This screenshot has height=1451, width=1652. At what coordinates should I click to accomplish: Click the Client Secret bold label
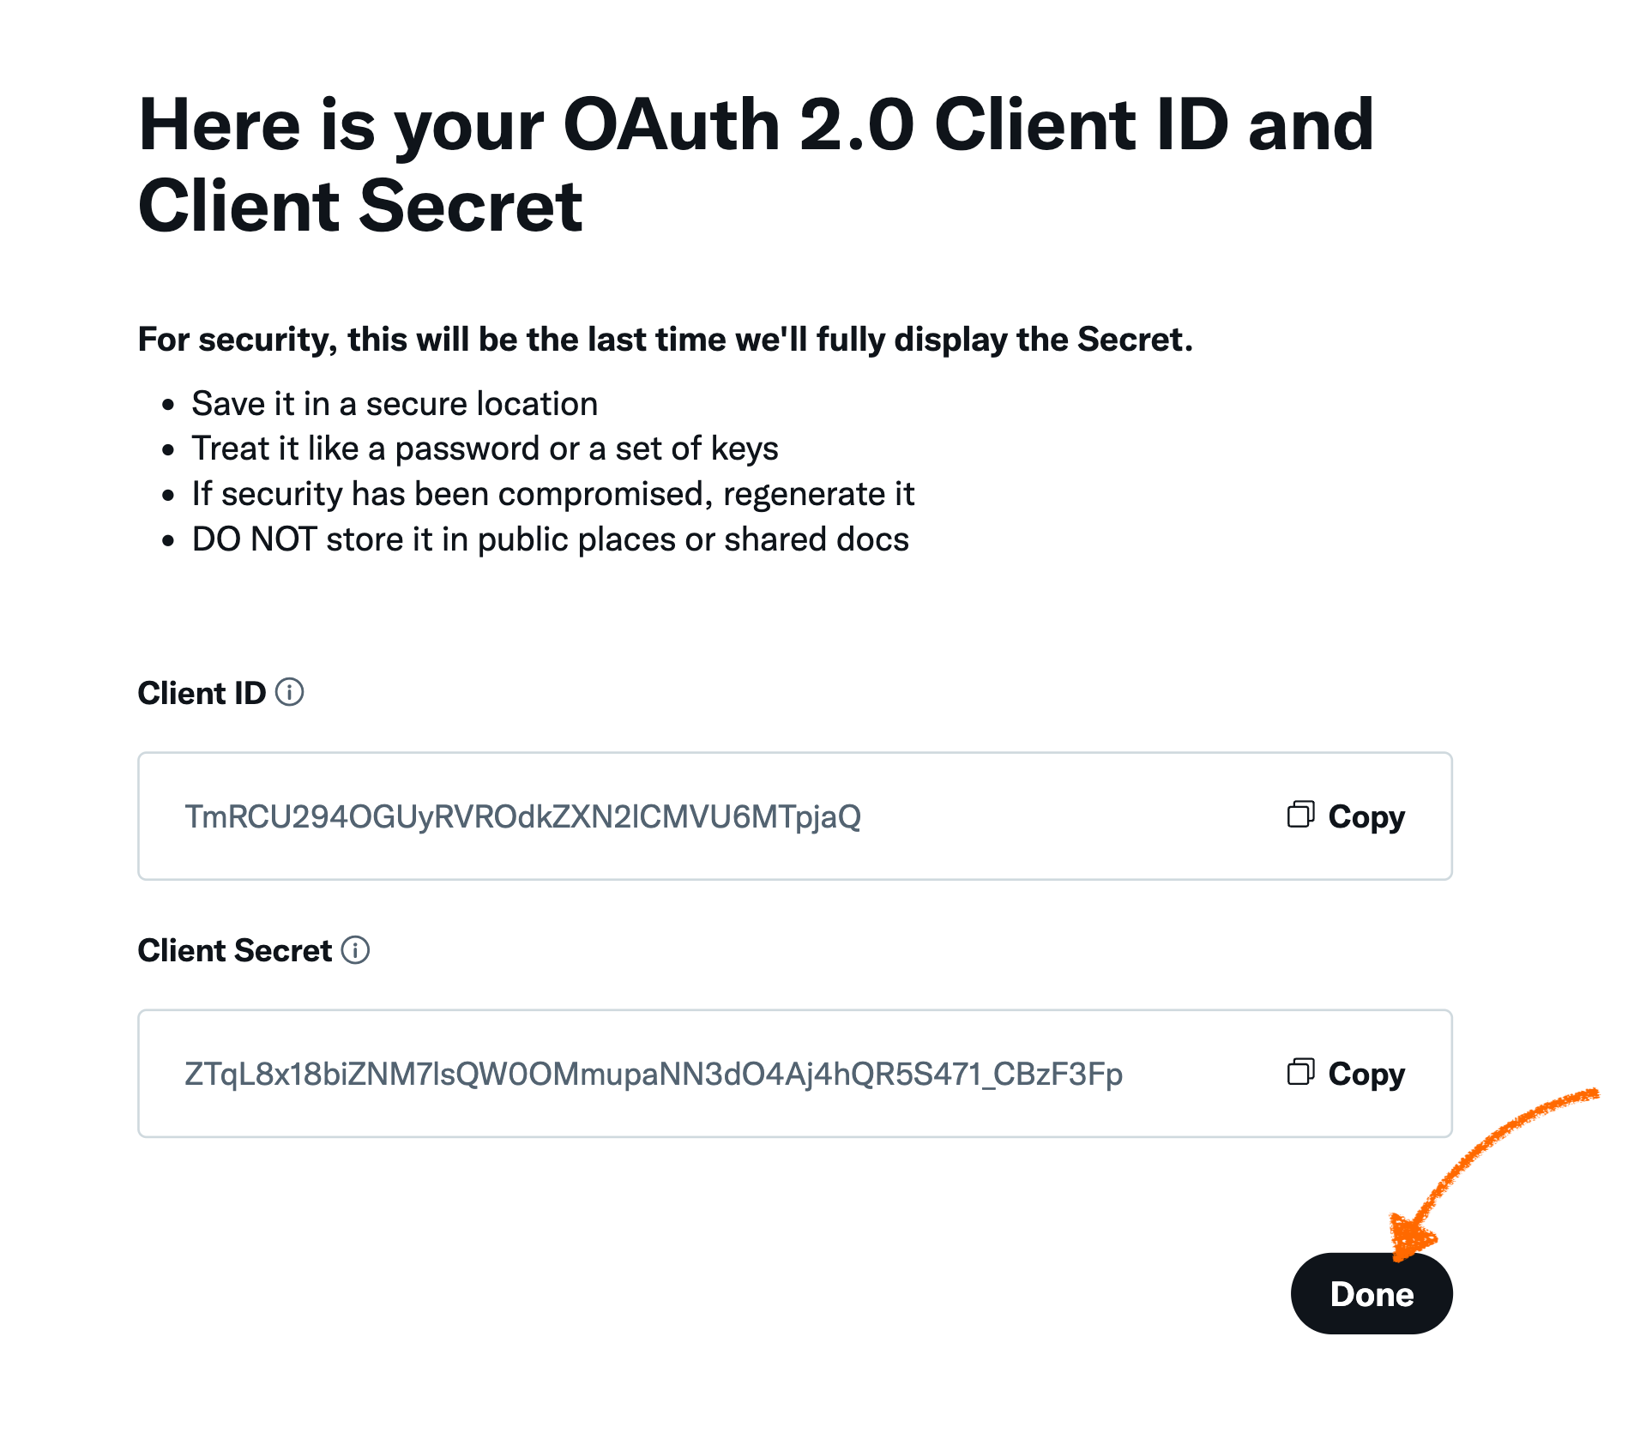235,950
